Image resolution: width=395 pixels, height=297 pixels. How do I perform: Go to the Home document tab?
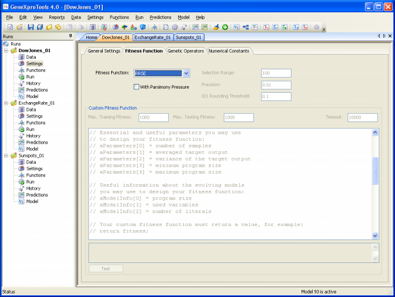92,37
